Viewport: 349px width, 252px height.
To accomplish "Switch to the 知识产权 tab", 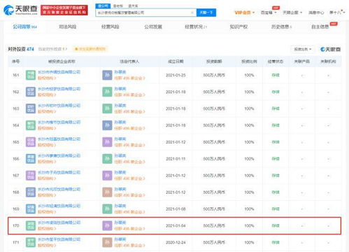I will [x=238, y=27].
